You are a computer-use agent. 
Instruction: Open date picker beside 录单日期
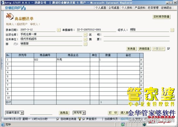pyautogui.click(x=59, y=30)
